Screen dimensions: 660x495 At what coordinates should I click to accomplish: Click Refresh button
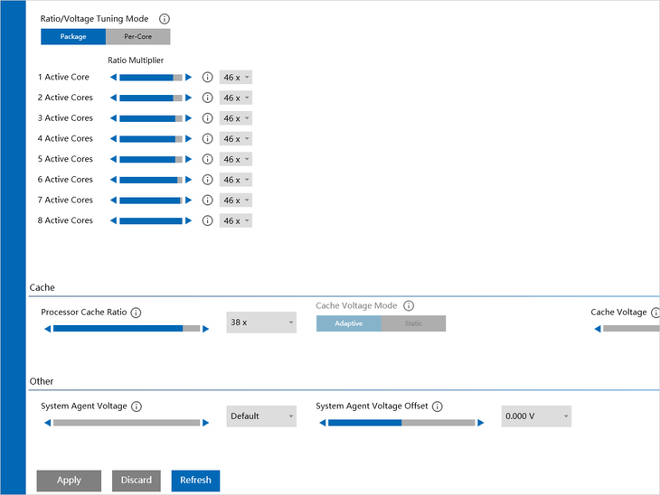pyautogui.click(x=195, y=481)
